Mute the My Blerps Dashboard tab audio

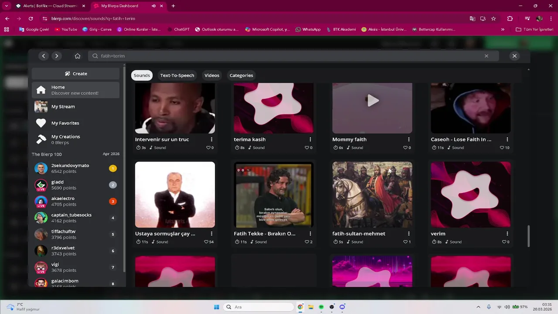tap(154, 6)
